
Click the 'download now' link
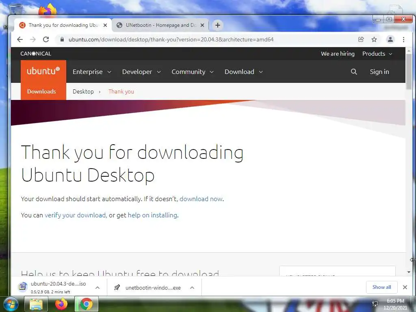point(201,199)
